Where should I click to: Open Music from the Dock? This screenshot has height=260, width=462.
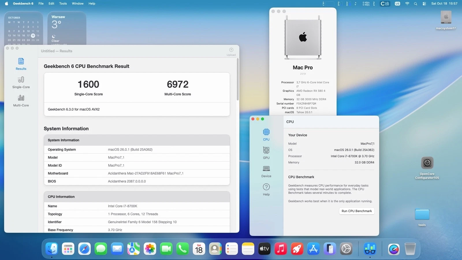(281, 249)
